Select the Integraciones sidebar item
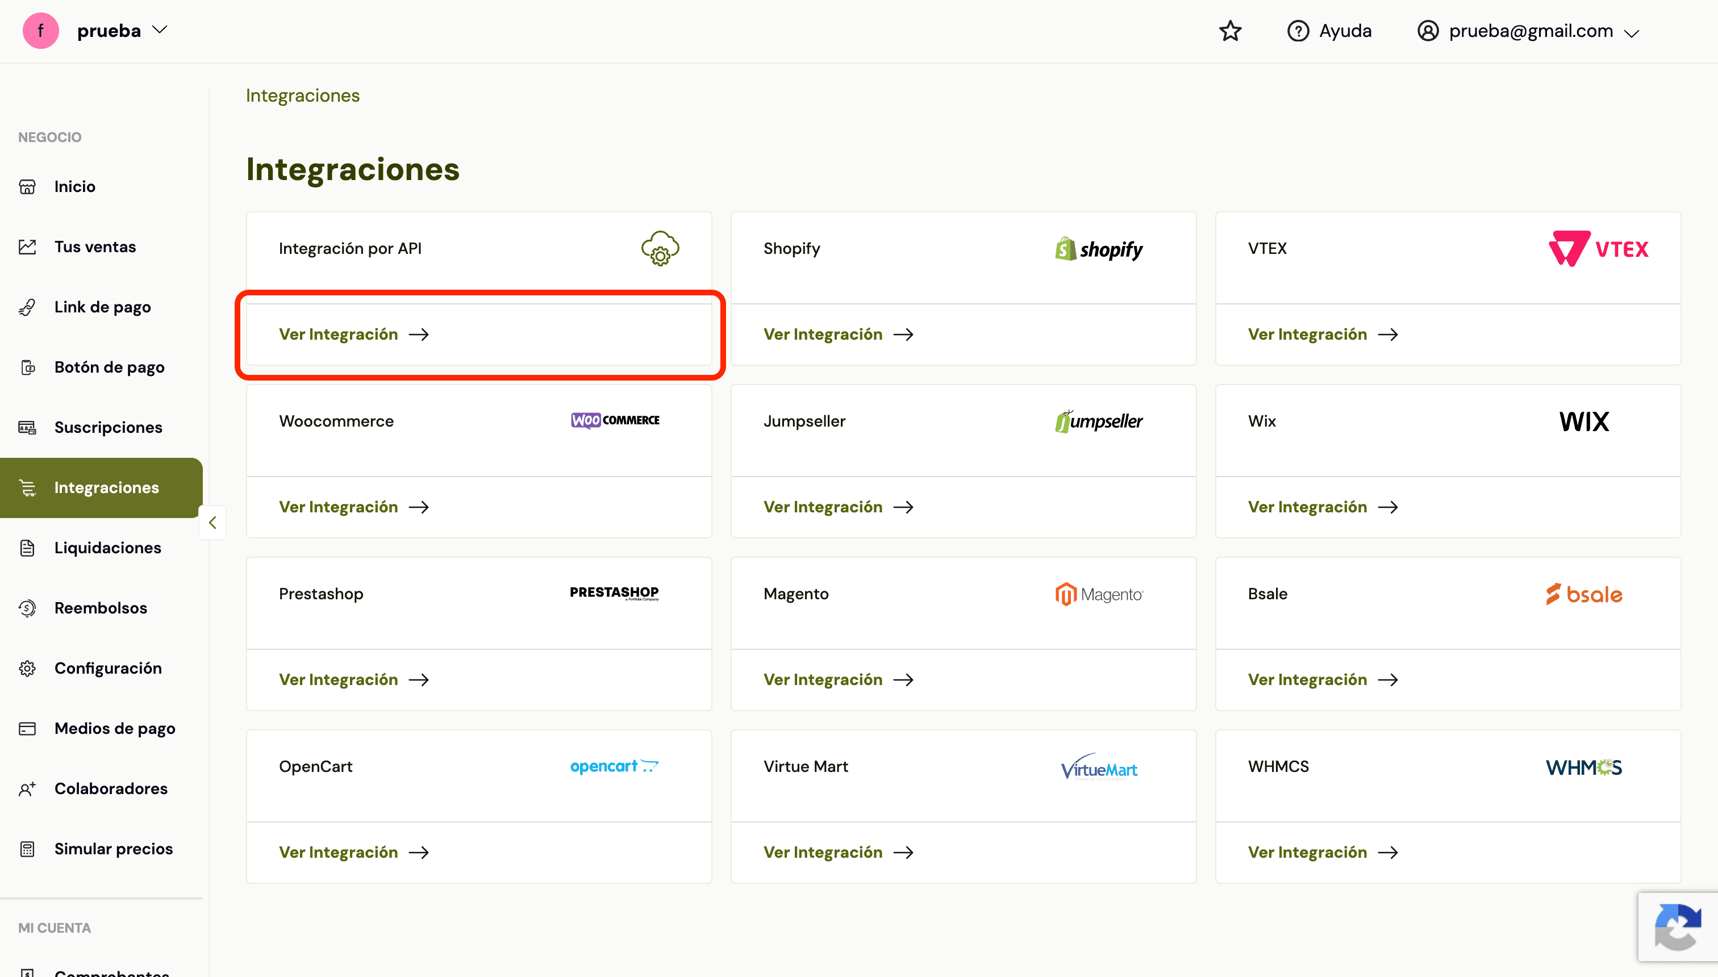The height and width of the screenshot is (977, 1718). 101,488
